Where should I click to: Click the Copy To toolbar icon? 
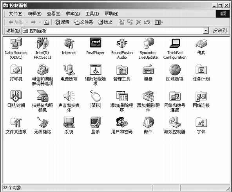[130, 22]
